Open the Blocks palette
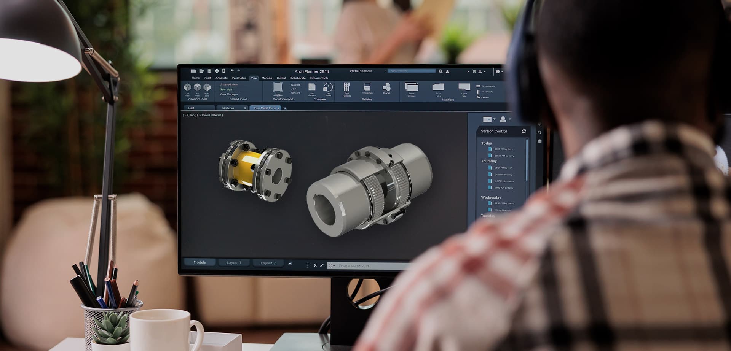The width and height of the screenshot is (731, 351). 386,88
